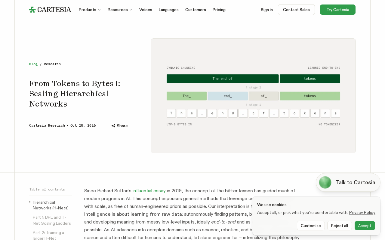
Task: Jump to Part 1: BPE and H-Net Scaling Ladders
Action: pos(52,220)
